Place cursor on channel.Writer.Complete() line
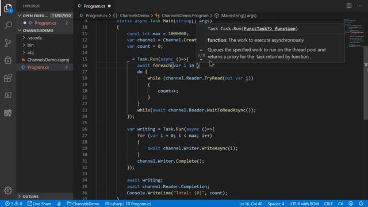The width and height of the screenshot is (368, 207). click(171, 161)
